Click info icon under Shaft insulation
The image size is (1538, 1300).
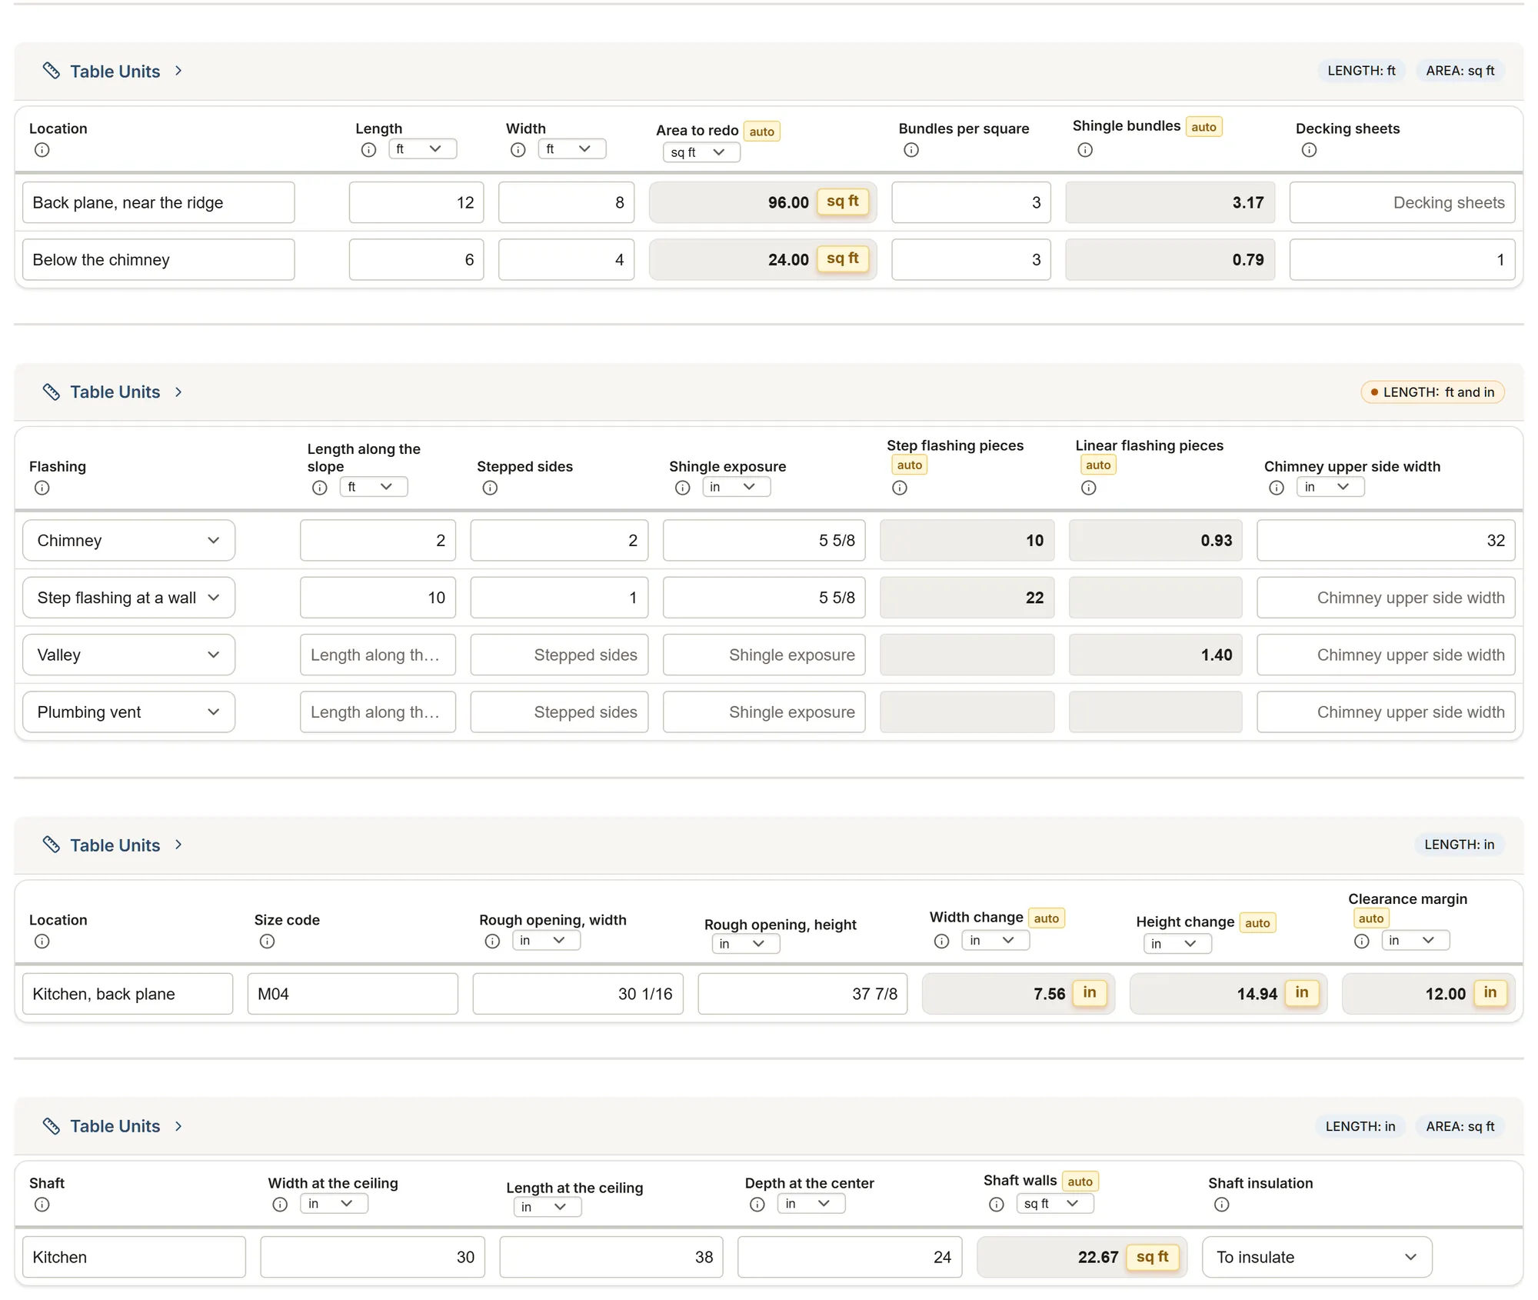coord(1221,1204)
